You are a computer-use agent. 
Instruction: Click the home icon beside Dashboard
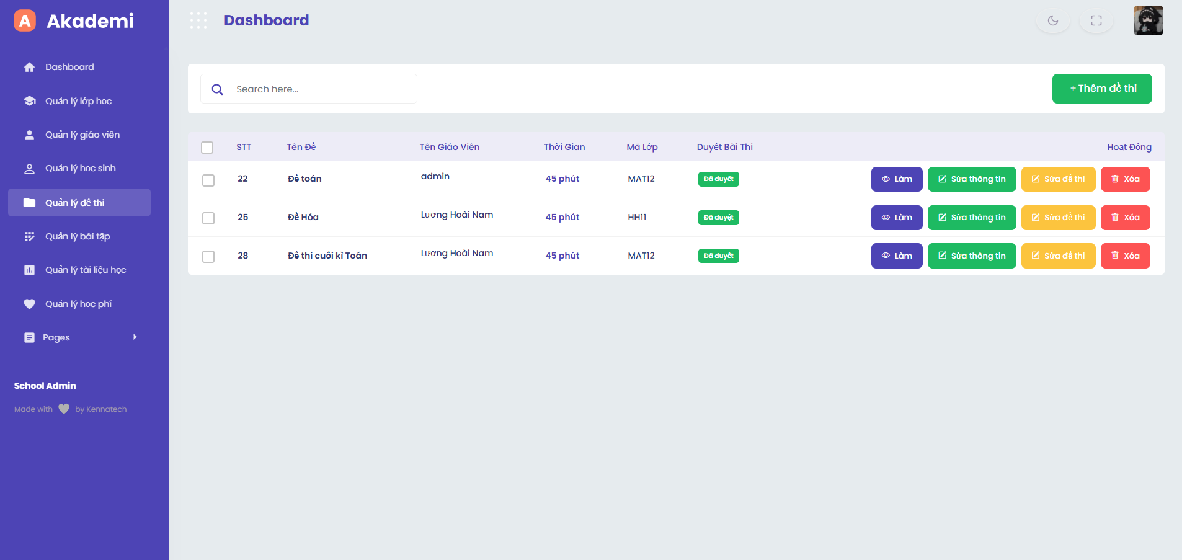(29, 67)
